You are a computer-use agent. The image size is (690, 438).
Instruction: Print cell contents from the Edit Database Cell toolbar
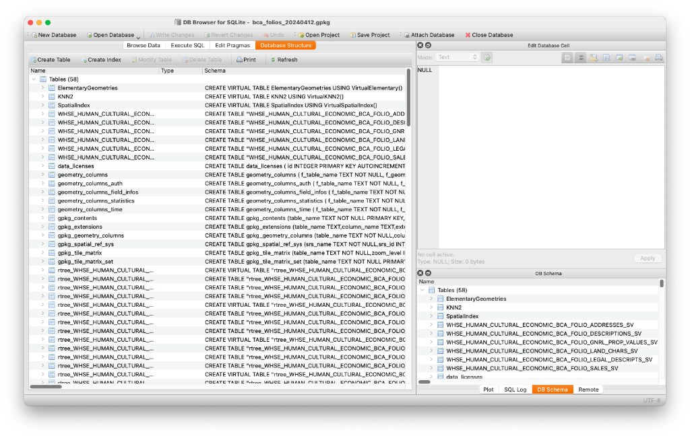659,57
